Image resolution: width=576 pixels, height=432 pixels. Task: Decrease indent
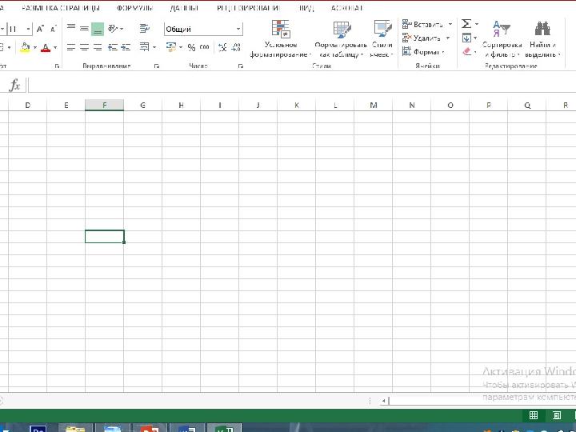tap(113, 47)
